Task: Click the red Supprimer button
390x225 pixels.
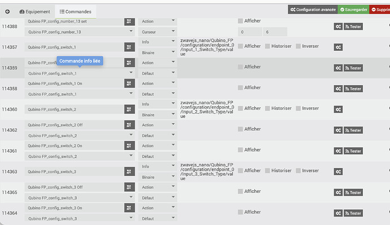Action: (x=380, y=10)
